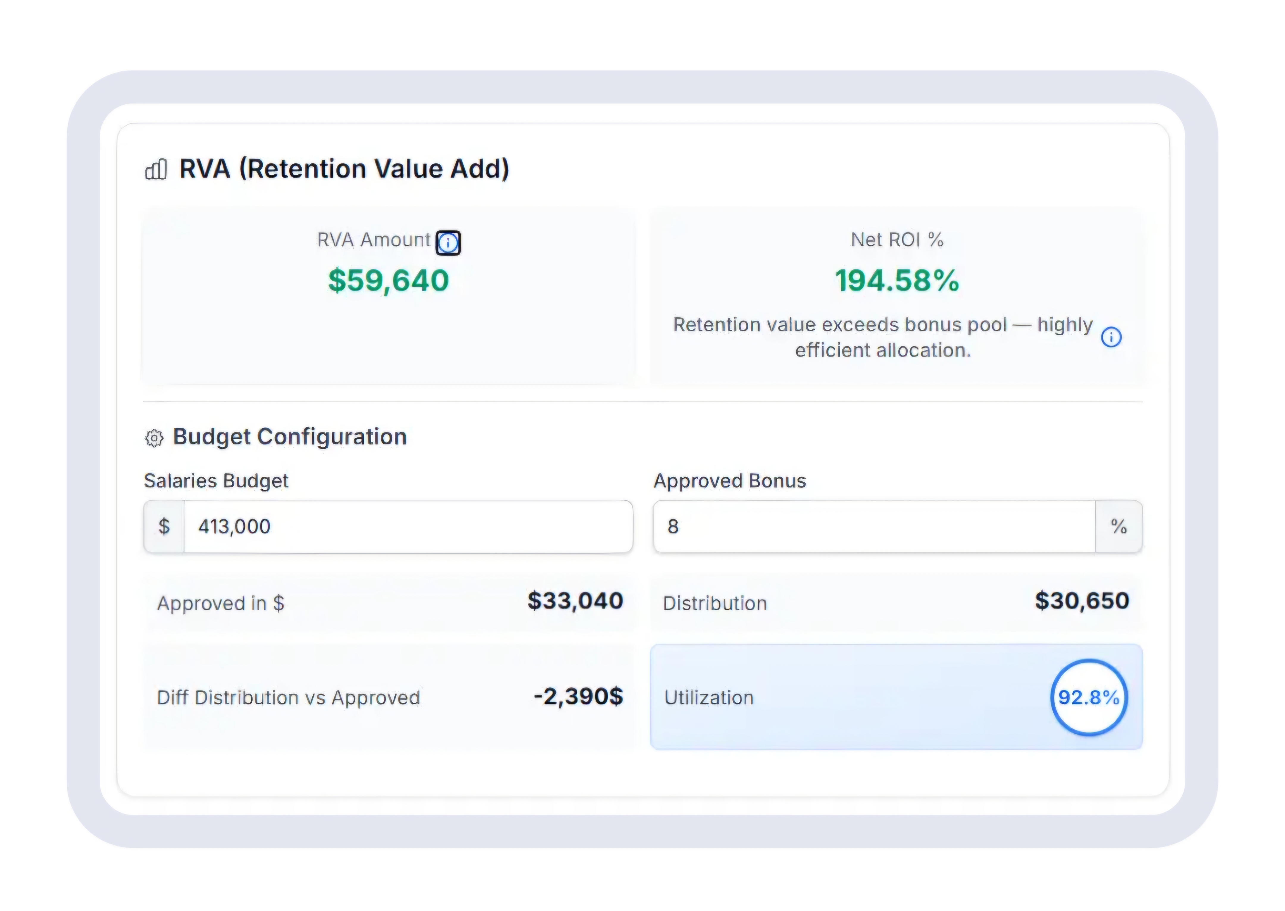1285x911 pixels.
Task: Click the $33,040 Approved in $ value
Action: pos(575,601)
